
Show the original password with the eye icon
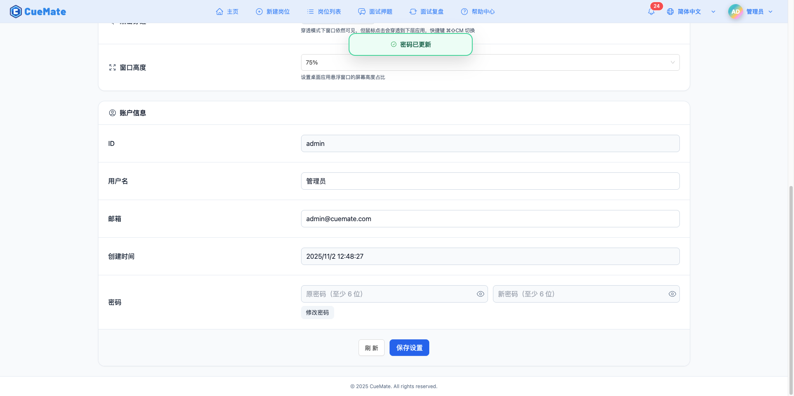coord(480,294)
